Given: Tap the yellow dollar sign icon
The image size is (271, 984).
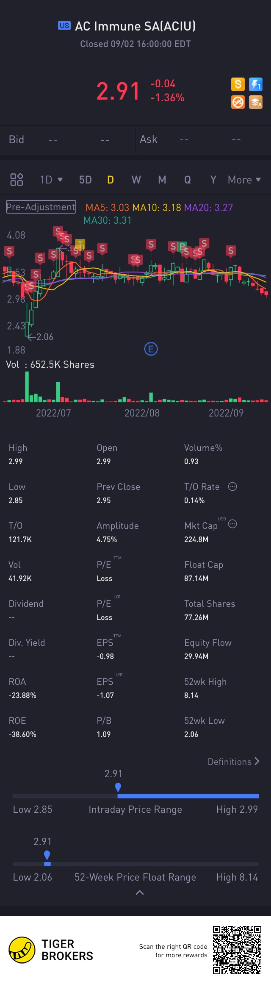Looking at the screenshot, I should click(238, 84).
